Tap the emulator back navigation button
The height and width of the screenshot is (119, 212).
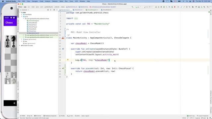click(14, 103)
